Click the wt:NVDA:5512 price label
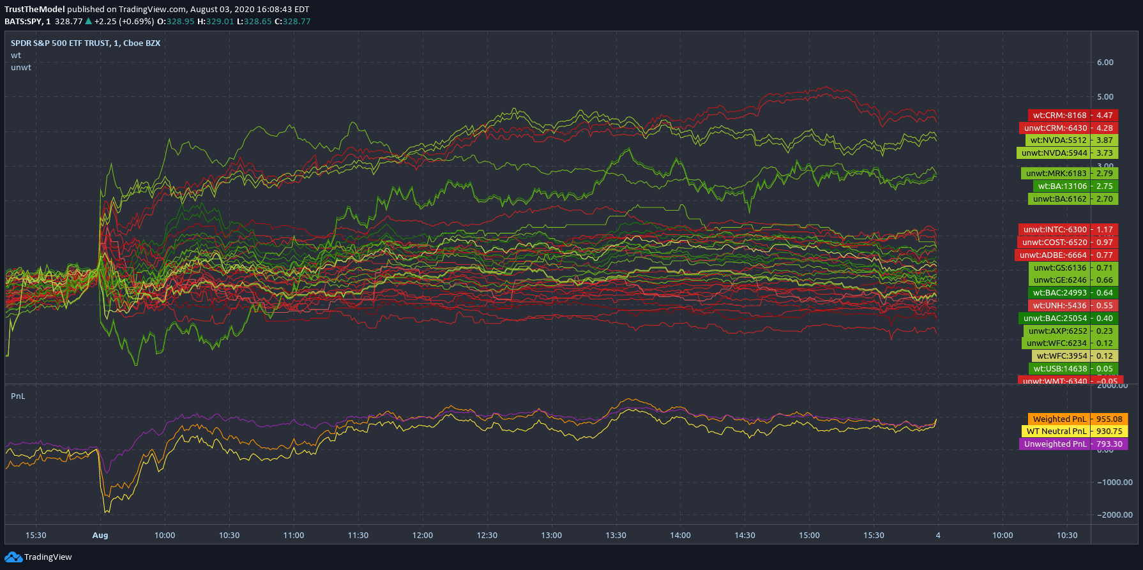Viewport: 1143px width, 570px height. [1071, 140]
